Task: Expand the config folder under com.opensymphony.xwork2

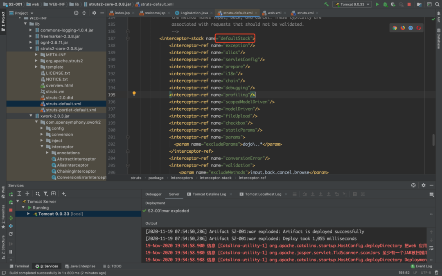Action: (x=42, y=128)
